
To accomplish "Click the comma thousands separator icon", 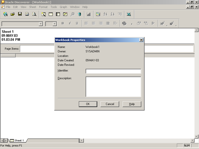I will (x=132, y=23).
